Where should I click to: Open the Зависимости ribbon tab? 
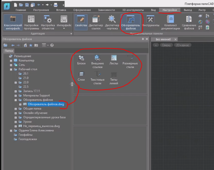click(x=107, y=10)
